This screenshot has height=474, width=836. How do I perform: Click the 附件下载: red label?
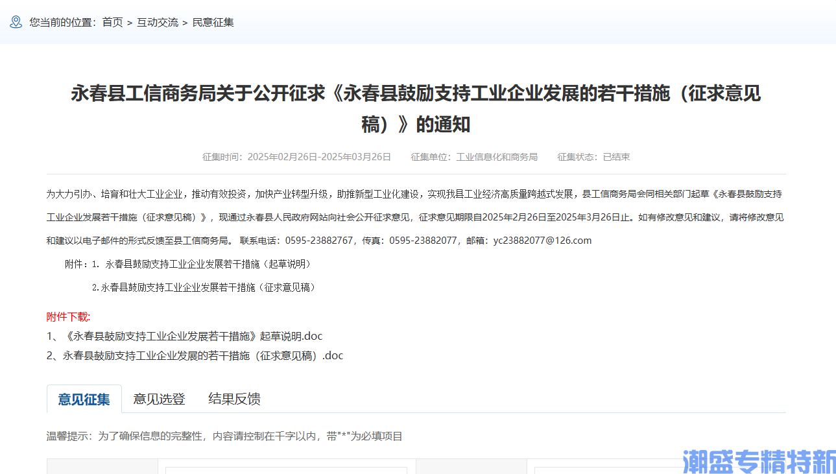[68, 316]
